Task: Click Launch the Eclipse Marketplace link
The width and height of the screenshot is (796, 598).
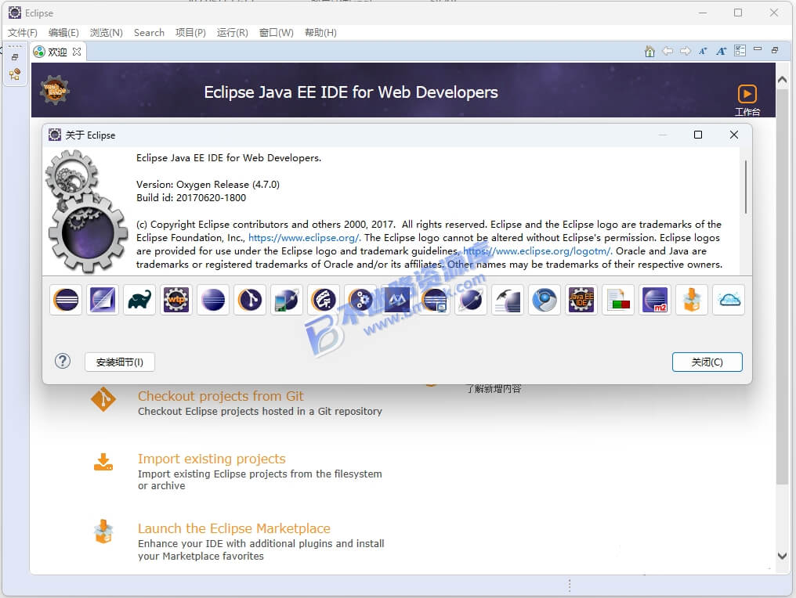Action: click(234, 528)
